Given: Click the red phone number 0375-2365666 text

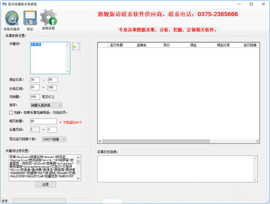Looking at the screenshot, I should point(218,14).
